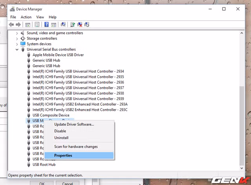Open the View menu
This screenshot has width=251, height=185.
(x=40, y=17)
